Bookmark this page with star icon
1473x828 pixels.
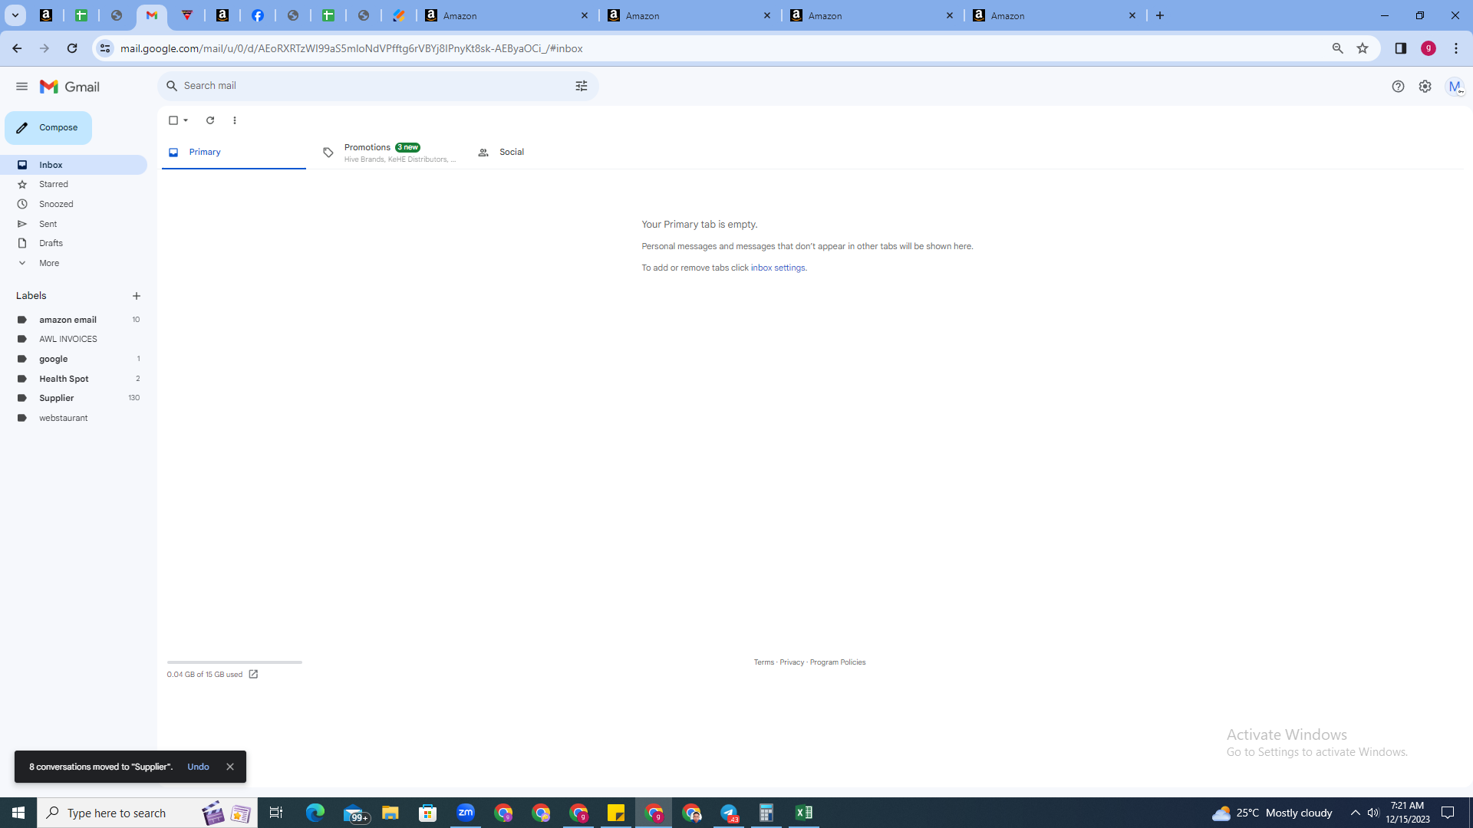1363,48
